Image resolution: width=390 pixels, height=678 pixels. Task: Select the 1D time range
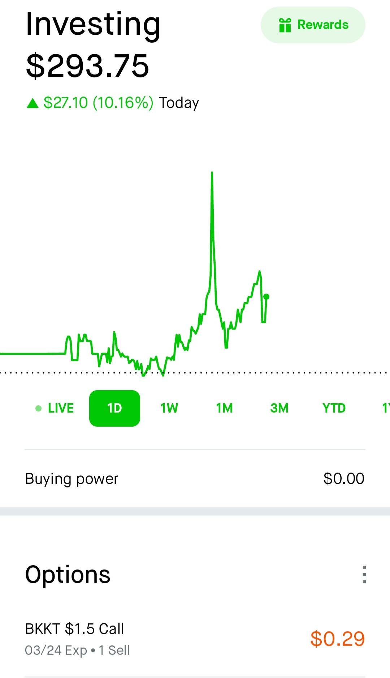(114, 408)
